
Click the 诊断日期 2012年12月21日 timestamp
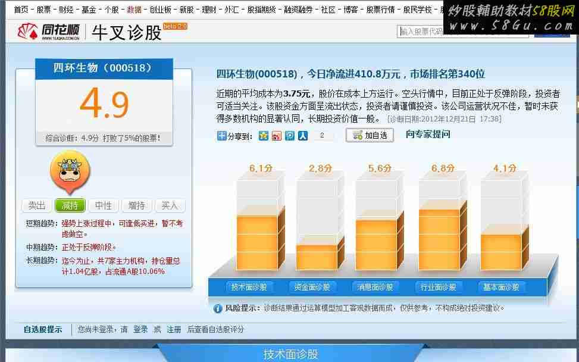pyautogui.click(x=445, y=119)
